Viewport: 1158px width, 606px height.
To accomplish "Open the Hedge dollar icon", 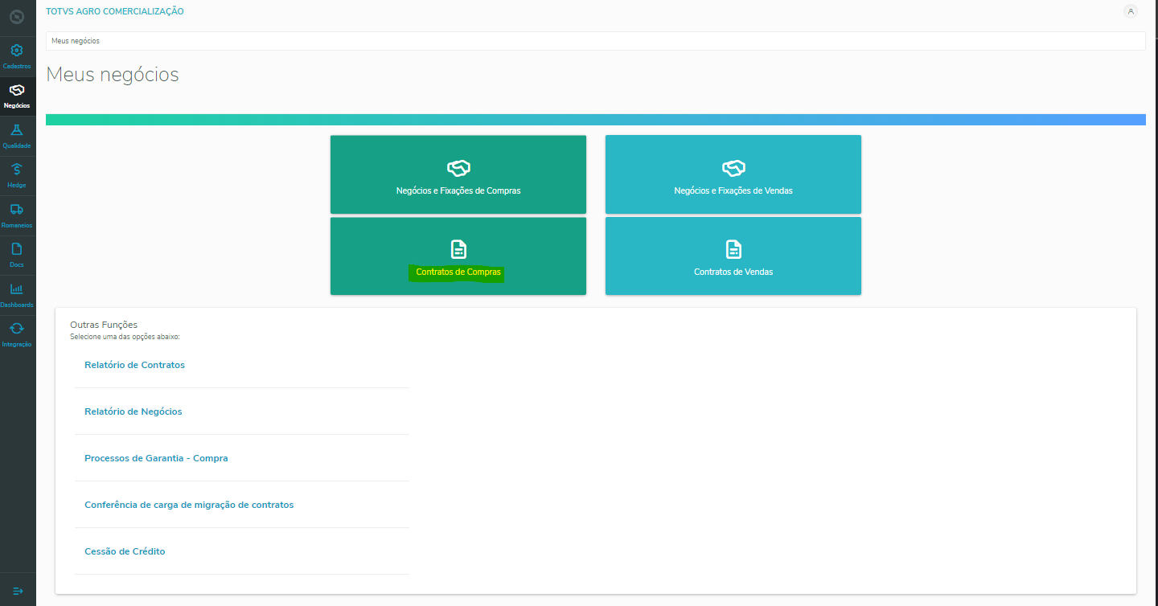I will [17, 170].
